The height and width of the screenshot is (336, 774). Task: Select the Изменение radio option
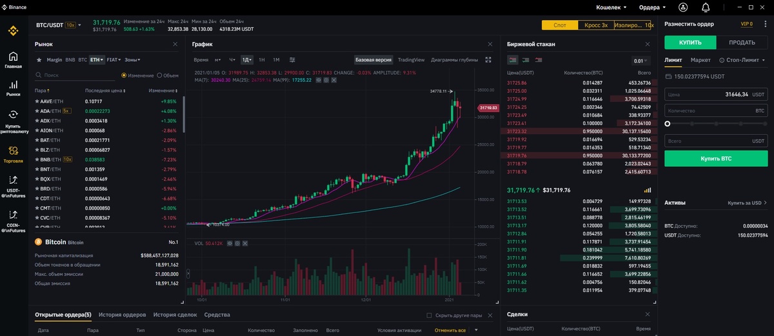coord(124,75)
